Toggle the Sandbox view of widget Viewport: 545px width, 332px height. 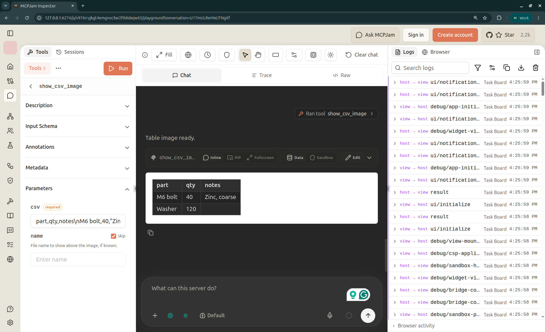tap(321, 157)
